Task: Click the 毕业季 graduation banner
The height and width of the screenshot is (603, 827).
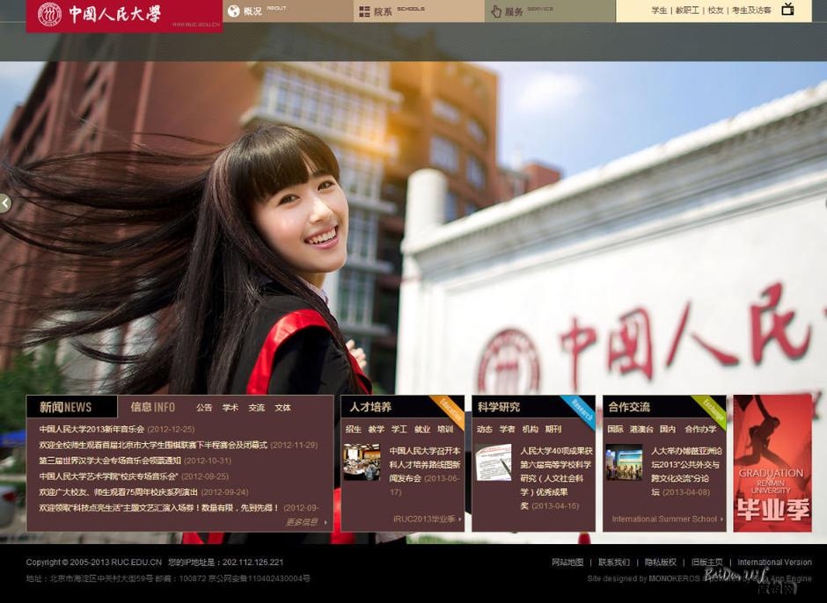Action: click(772, 463)
